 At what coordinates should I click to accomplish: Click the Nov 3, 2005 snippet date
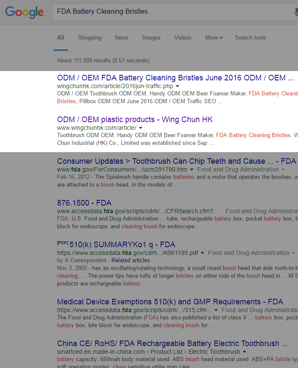72,268
